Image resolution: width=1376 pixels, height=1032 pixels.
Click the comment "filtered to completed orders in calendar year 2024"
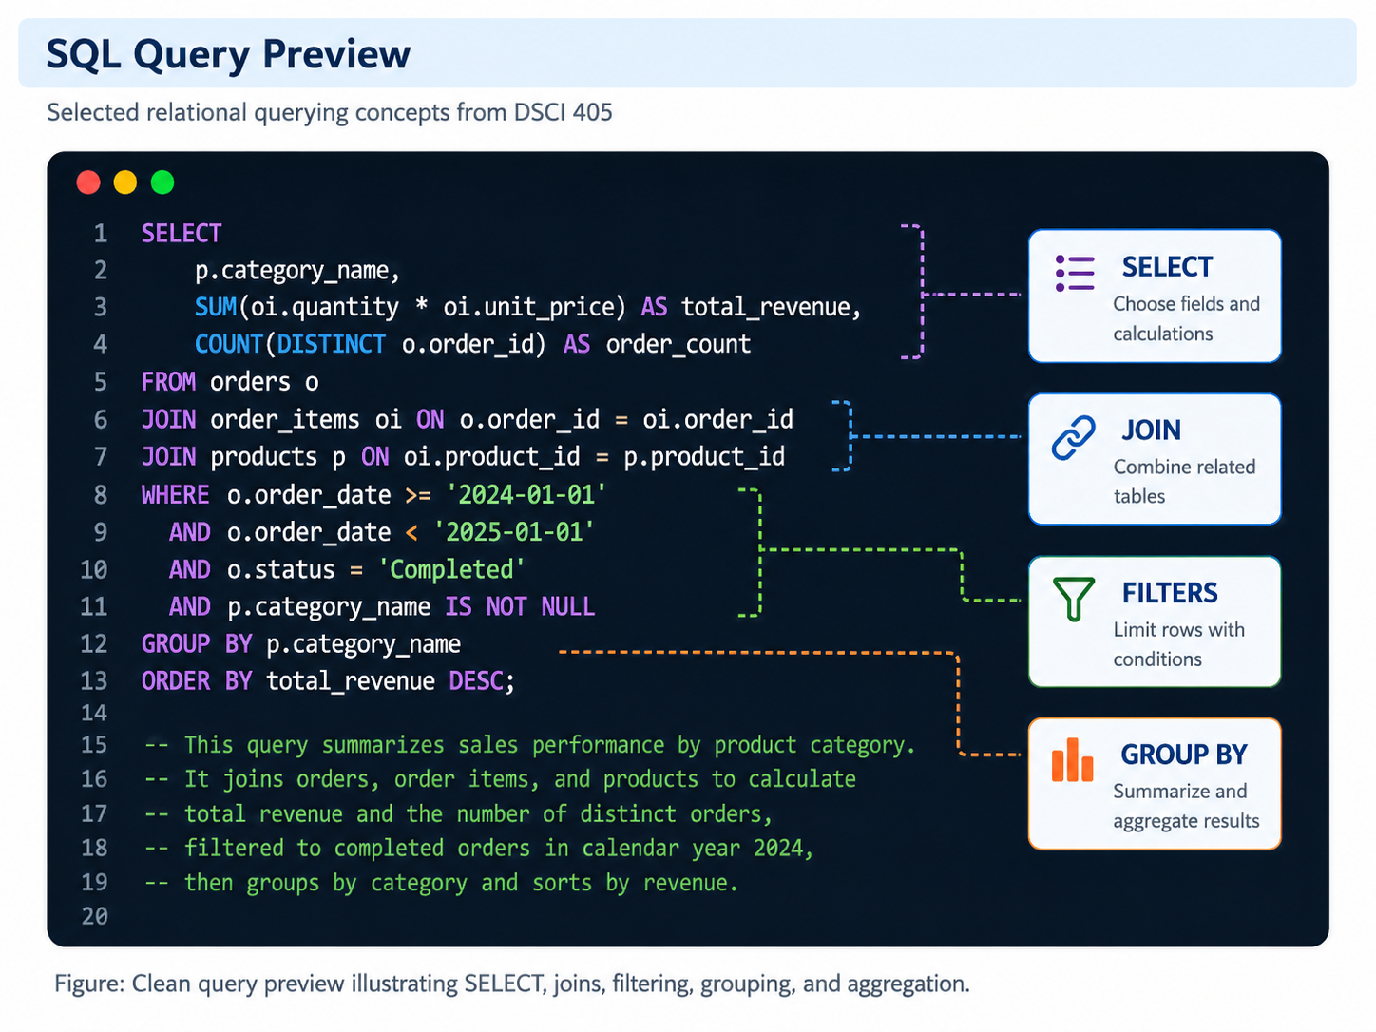(x=480, y=848)
